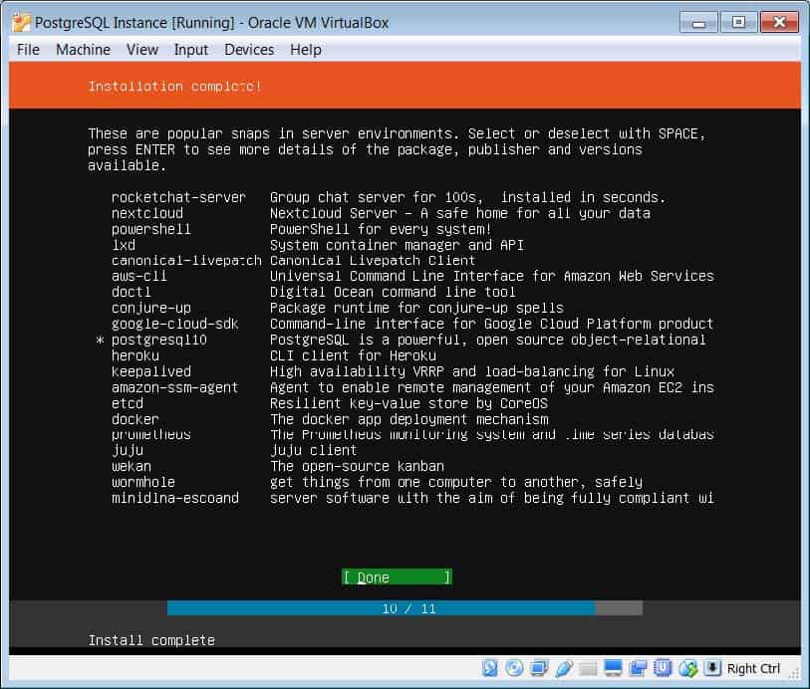Image resolution: width=810 pixels, height=689 pixels.
Task: Click the shared folders status icon
Action: pyautogui.click(x=588, y=669)
